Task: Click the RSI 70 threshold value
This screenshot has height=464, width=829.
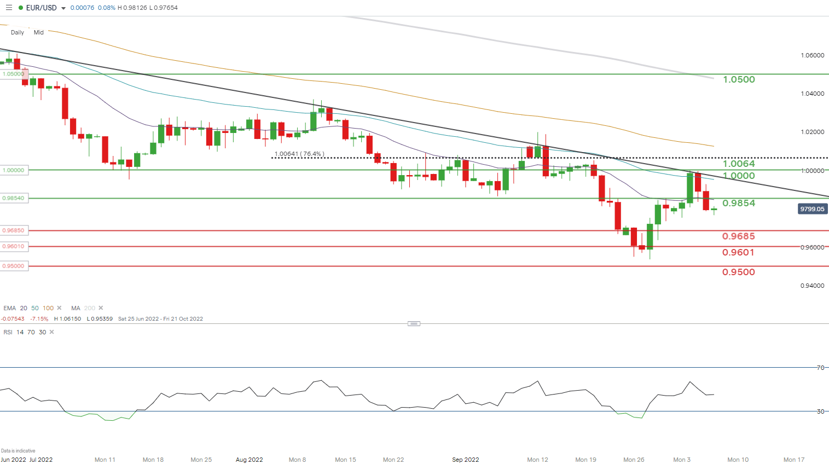Action: (31, 332)
